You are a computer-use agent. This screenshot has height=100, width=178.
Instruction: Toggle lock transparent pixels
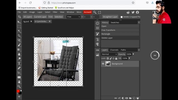click(x=108, y=58)
